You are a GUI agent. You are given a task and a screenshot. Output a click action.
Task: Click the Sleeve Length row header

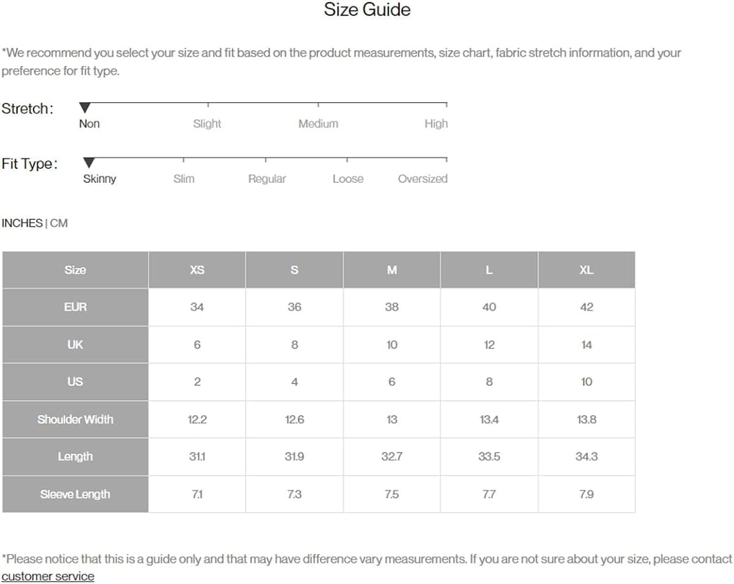coord(75,494)
